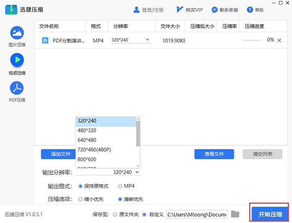Image resolution: width=292 pixels, height=223 pixels.
Task: Click the 添加文件 button
Action: [x=58, y=154]
